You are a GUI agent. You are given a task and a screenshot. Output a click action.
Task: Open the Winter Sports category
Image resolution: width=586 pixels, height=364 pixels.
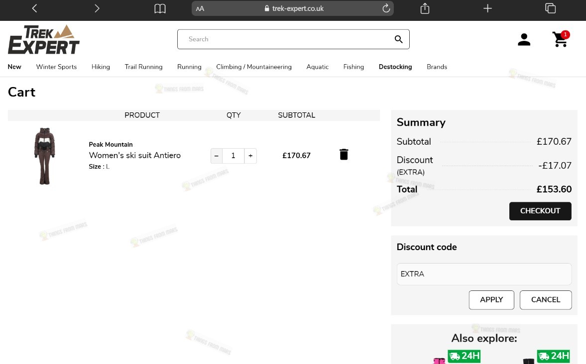click(56, 67)
